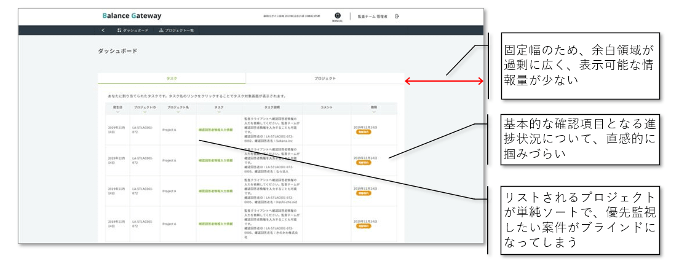Open the MANUAL help icon
Screen dimensions: 679x272
click(337, 16)
